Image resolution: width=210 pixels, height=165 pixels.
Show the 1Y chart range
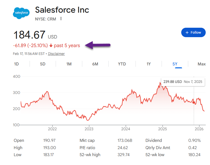tap(148, 64)
